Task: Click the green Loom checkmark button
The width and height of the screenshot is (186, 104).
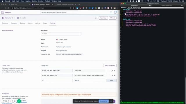Action: coord(19,101)
